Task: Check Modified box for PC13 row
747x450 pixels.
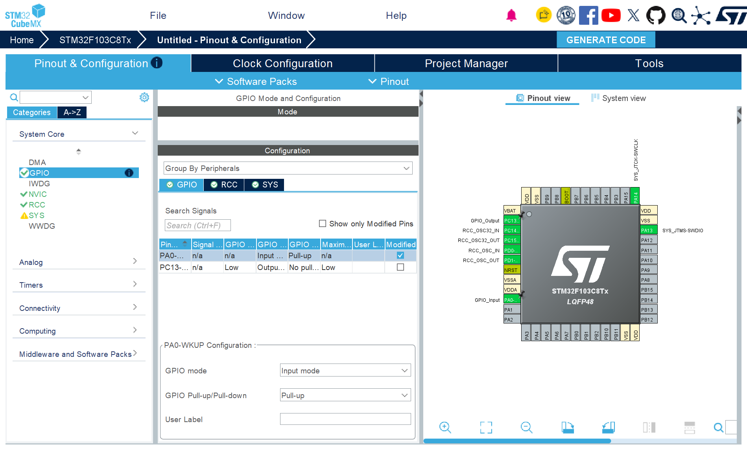Action: point(400,267)
